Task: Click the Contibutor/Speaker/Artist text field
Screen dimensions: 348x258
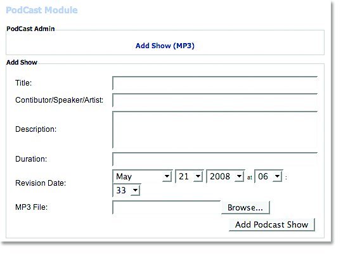Action: tap(215, 100)
